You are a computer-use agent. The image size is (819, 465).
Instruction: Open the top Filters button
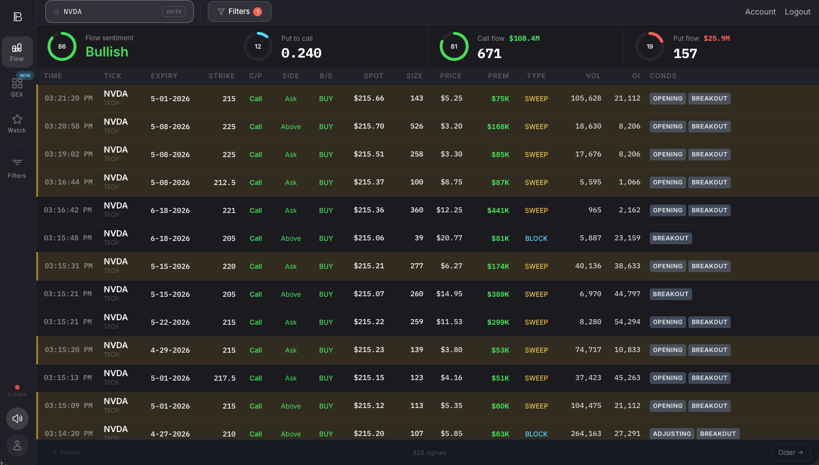click(240, 12)
